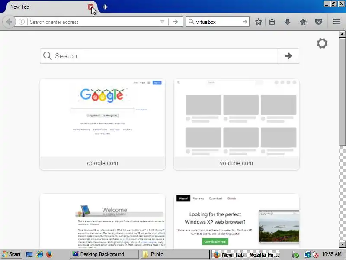Open the Downloads arrow icon
The image size is (346, 260).
pyautogui.click(x=287, y=22)
